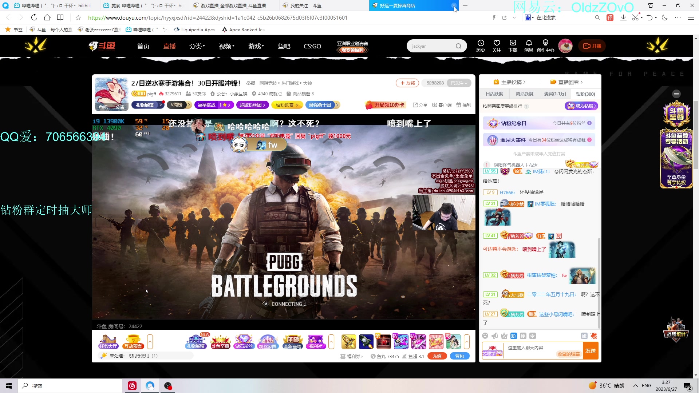Open 直播回看 expander in chat panel
Viewport: 699px width, 393px height.
(566, 82)
